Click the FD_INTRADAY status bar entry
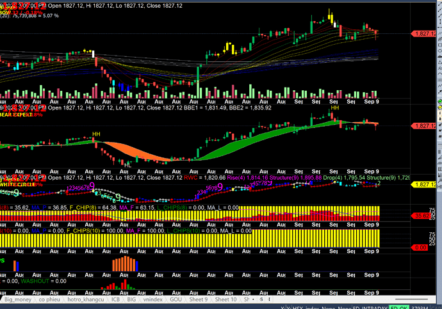442x309 pixels. [371, 307]
